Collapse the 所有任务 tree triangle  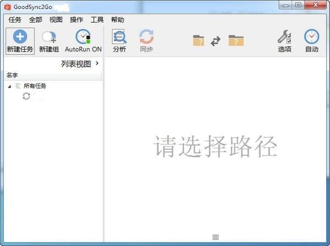9,87
